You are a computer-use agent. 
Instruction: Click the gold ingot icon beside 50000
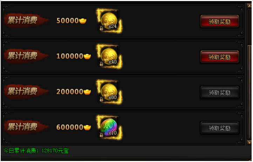(x=83, y=21)
